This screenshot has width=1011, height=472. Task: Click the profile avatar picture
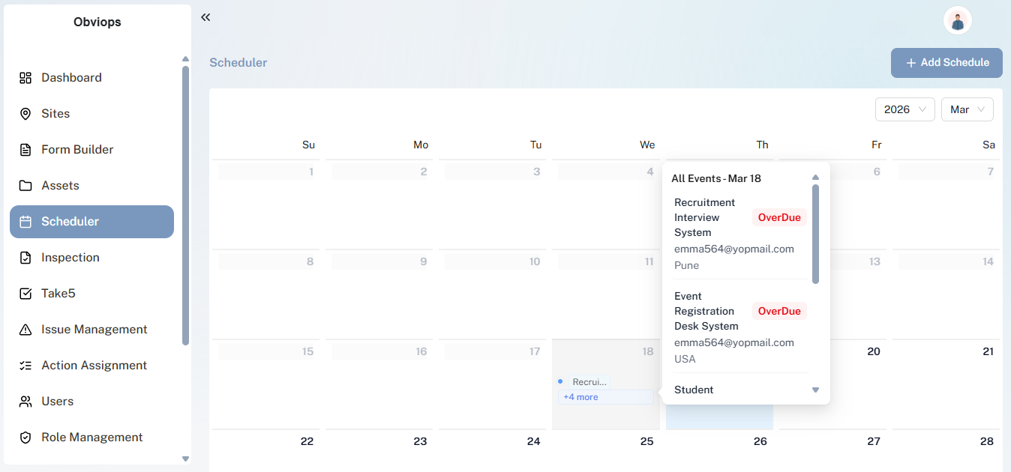[x=957, y=20]
